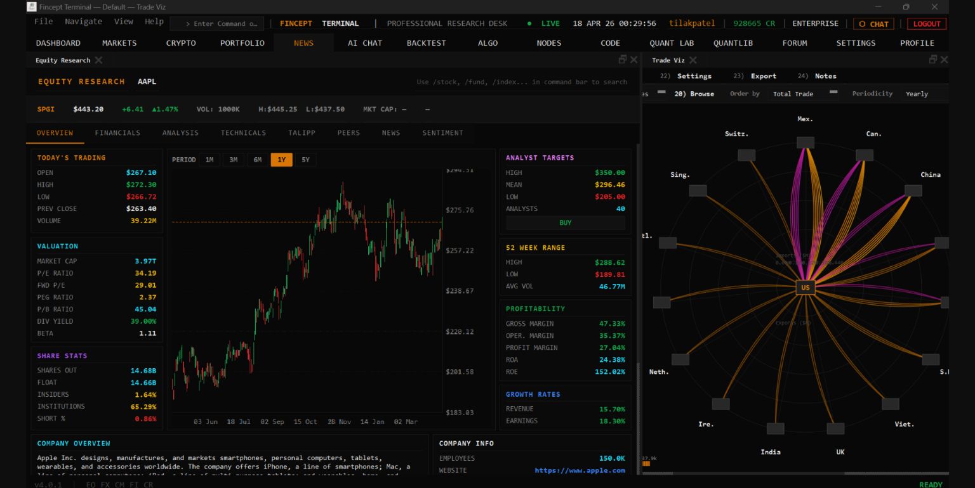Select the Neth. country node in Trade Viz

tap(680, 359)
